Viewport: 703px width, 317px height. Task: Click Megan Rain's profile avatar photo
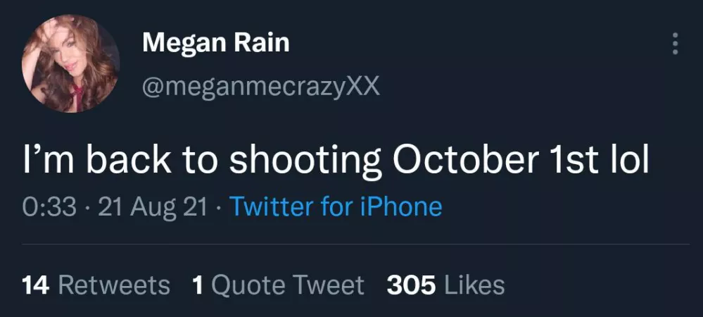coord(72,63)
